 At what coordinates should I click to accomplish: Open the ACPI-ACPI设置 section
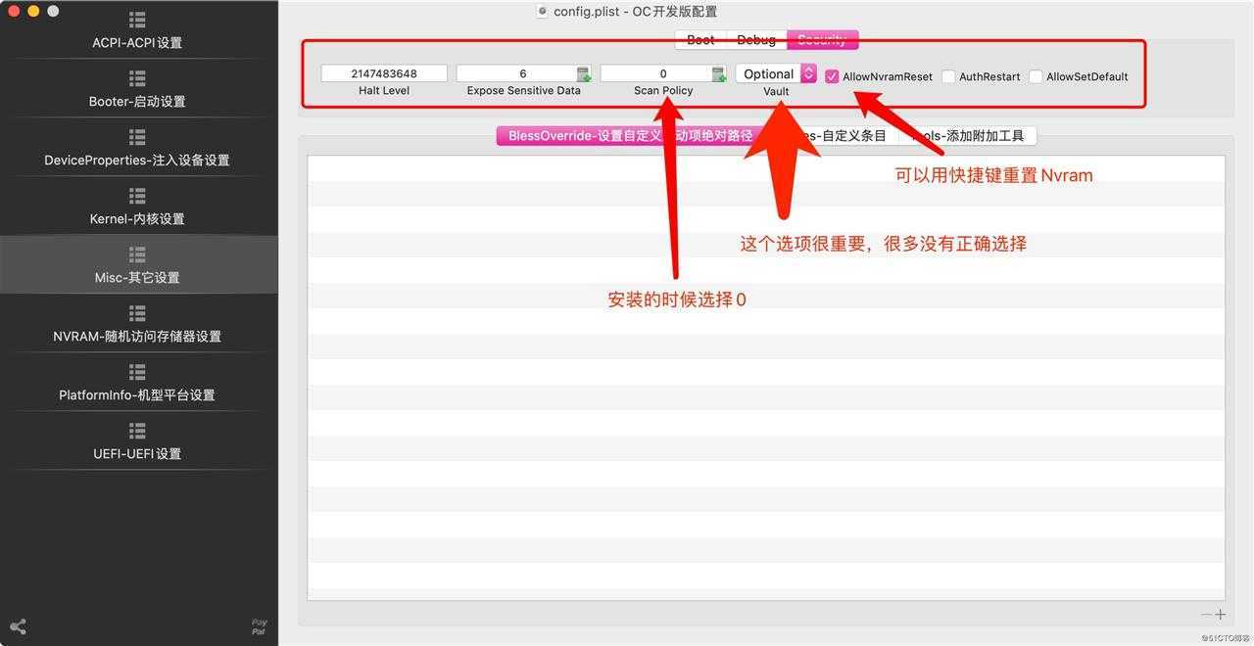point(137,31)
